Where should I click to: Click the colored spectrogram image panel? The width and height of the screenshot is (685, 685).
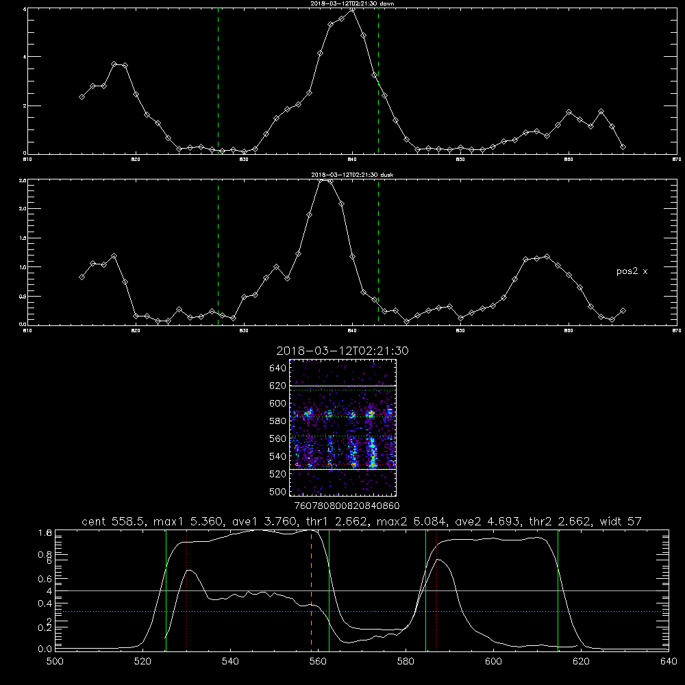[x=343, y=427]
